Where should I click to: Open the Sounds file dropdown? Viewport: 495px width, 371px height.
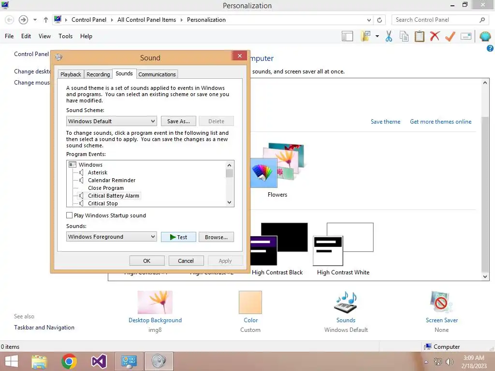click(x=112, y=237)
